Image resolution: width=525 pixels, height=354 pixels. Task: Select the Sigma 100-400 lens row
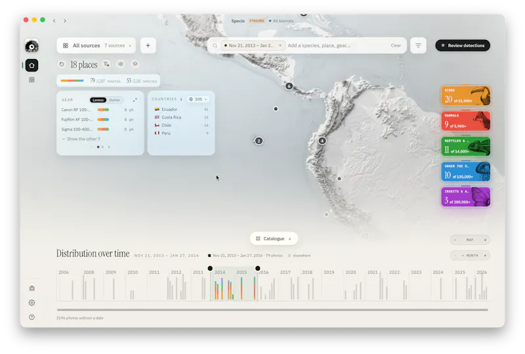97,129
